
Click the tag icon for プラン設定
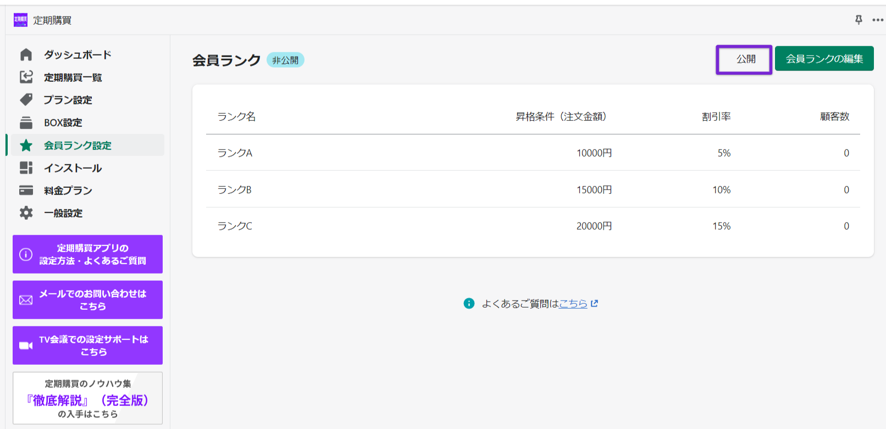tap(26, 99)
